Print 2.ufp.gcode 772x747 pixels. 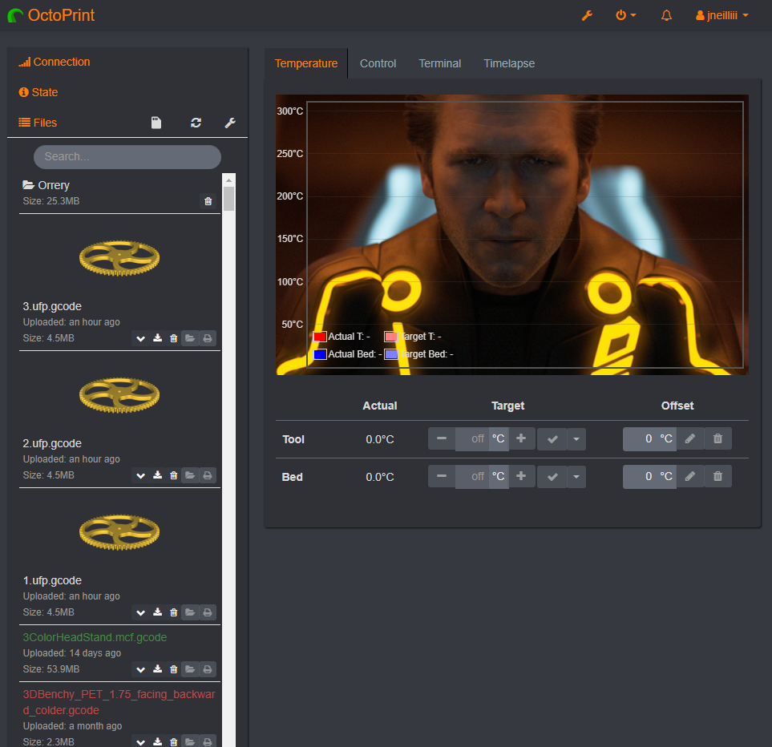(208, 476)
